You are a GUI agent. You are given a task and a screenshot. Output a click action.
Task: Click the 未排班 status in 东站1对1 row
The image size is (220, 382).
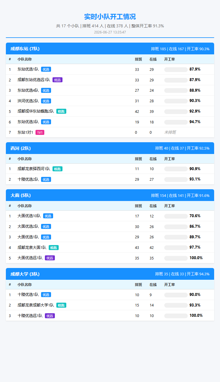pyautogui.click(x=170, y=133)
